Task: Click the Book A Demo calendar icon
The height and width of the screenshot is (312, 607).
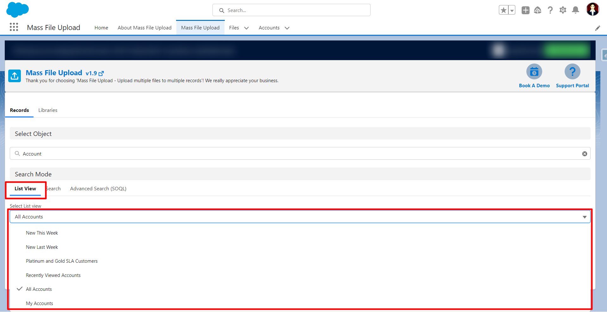Action: tap(534, 72)
